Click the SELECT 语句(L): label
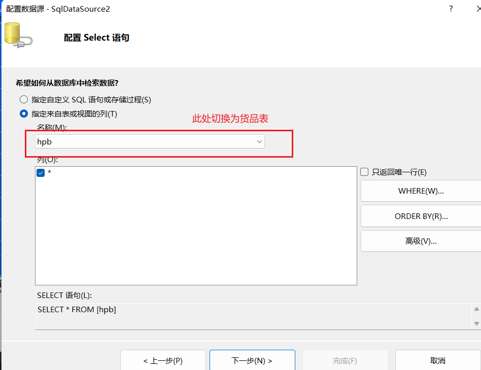Viewport: 481px width, 370px height. point(64,295)
